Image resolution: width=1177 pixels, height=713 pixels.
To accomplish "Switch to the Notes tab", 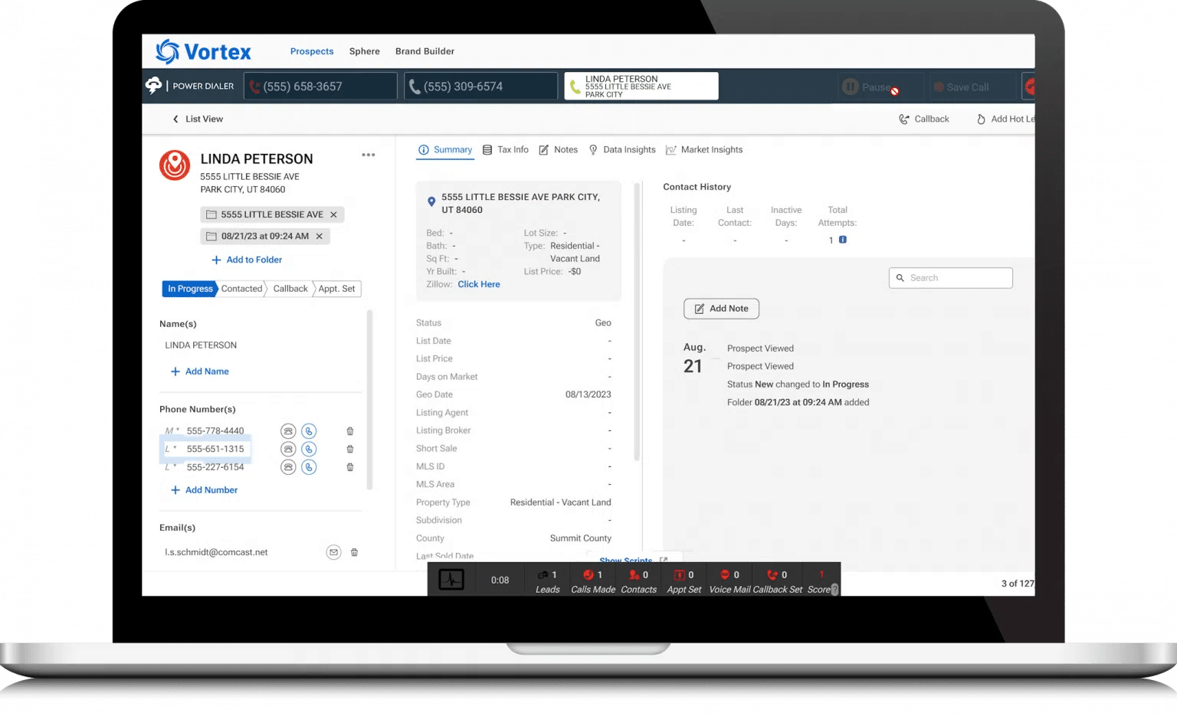I will (x=559, y=150).
